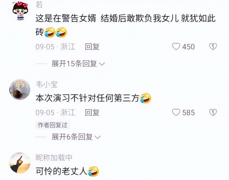Select comment text 可怜的老丈人
The image size is (229, 180).
(x=61, y=171)
